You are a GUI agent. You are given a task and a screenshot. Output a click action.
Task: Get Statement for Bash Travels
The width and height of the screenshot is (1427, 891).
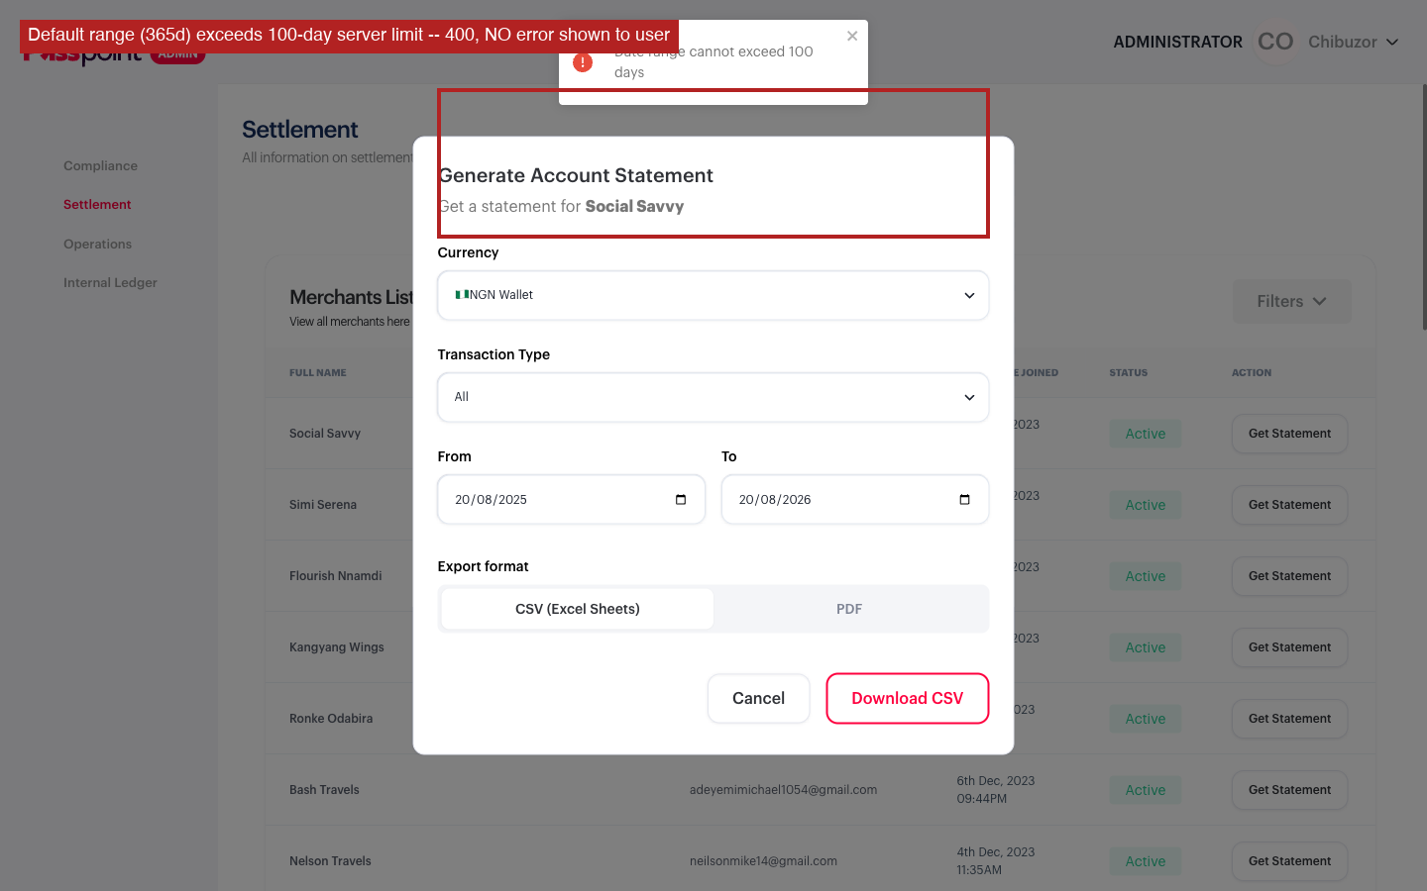[x=1290, y=790]
